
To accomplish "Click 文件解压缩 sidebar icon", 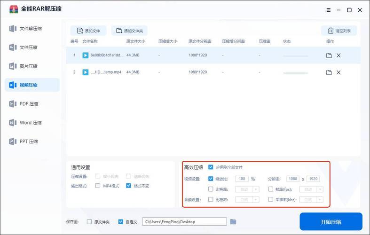I will [13, 29].
